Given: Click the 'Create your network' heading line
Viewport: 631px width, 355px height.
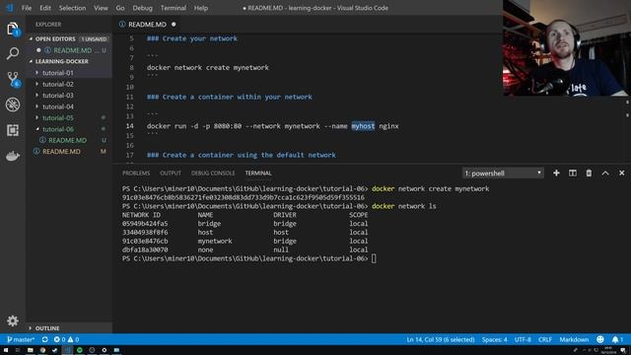Looking at the screenshot, I should pos(192,38).
